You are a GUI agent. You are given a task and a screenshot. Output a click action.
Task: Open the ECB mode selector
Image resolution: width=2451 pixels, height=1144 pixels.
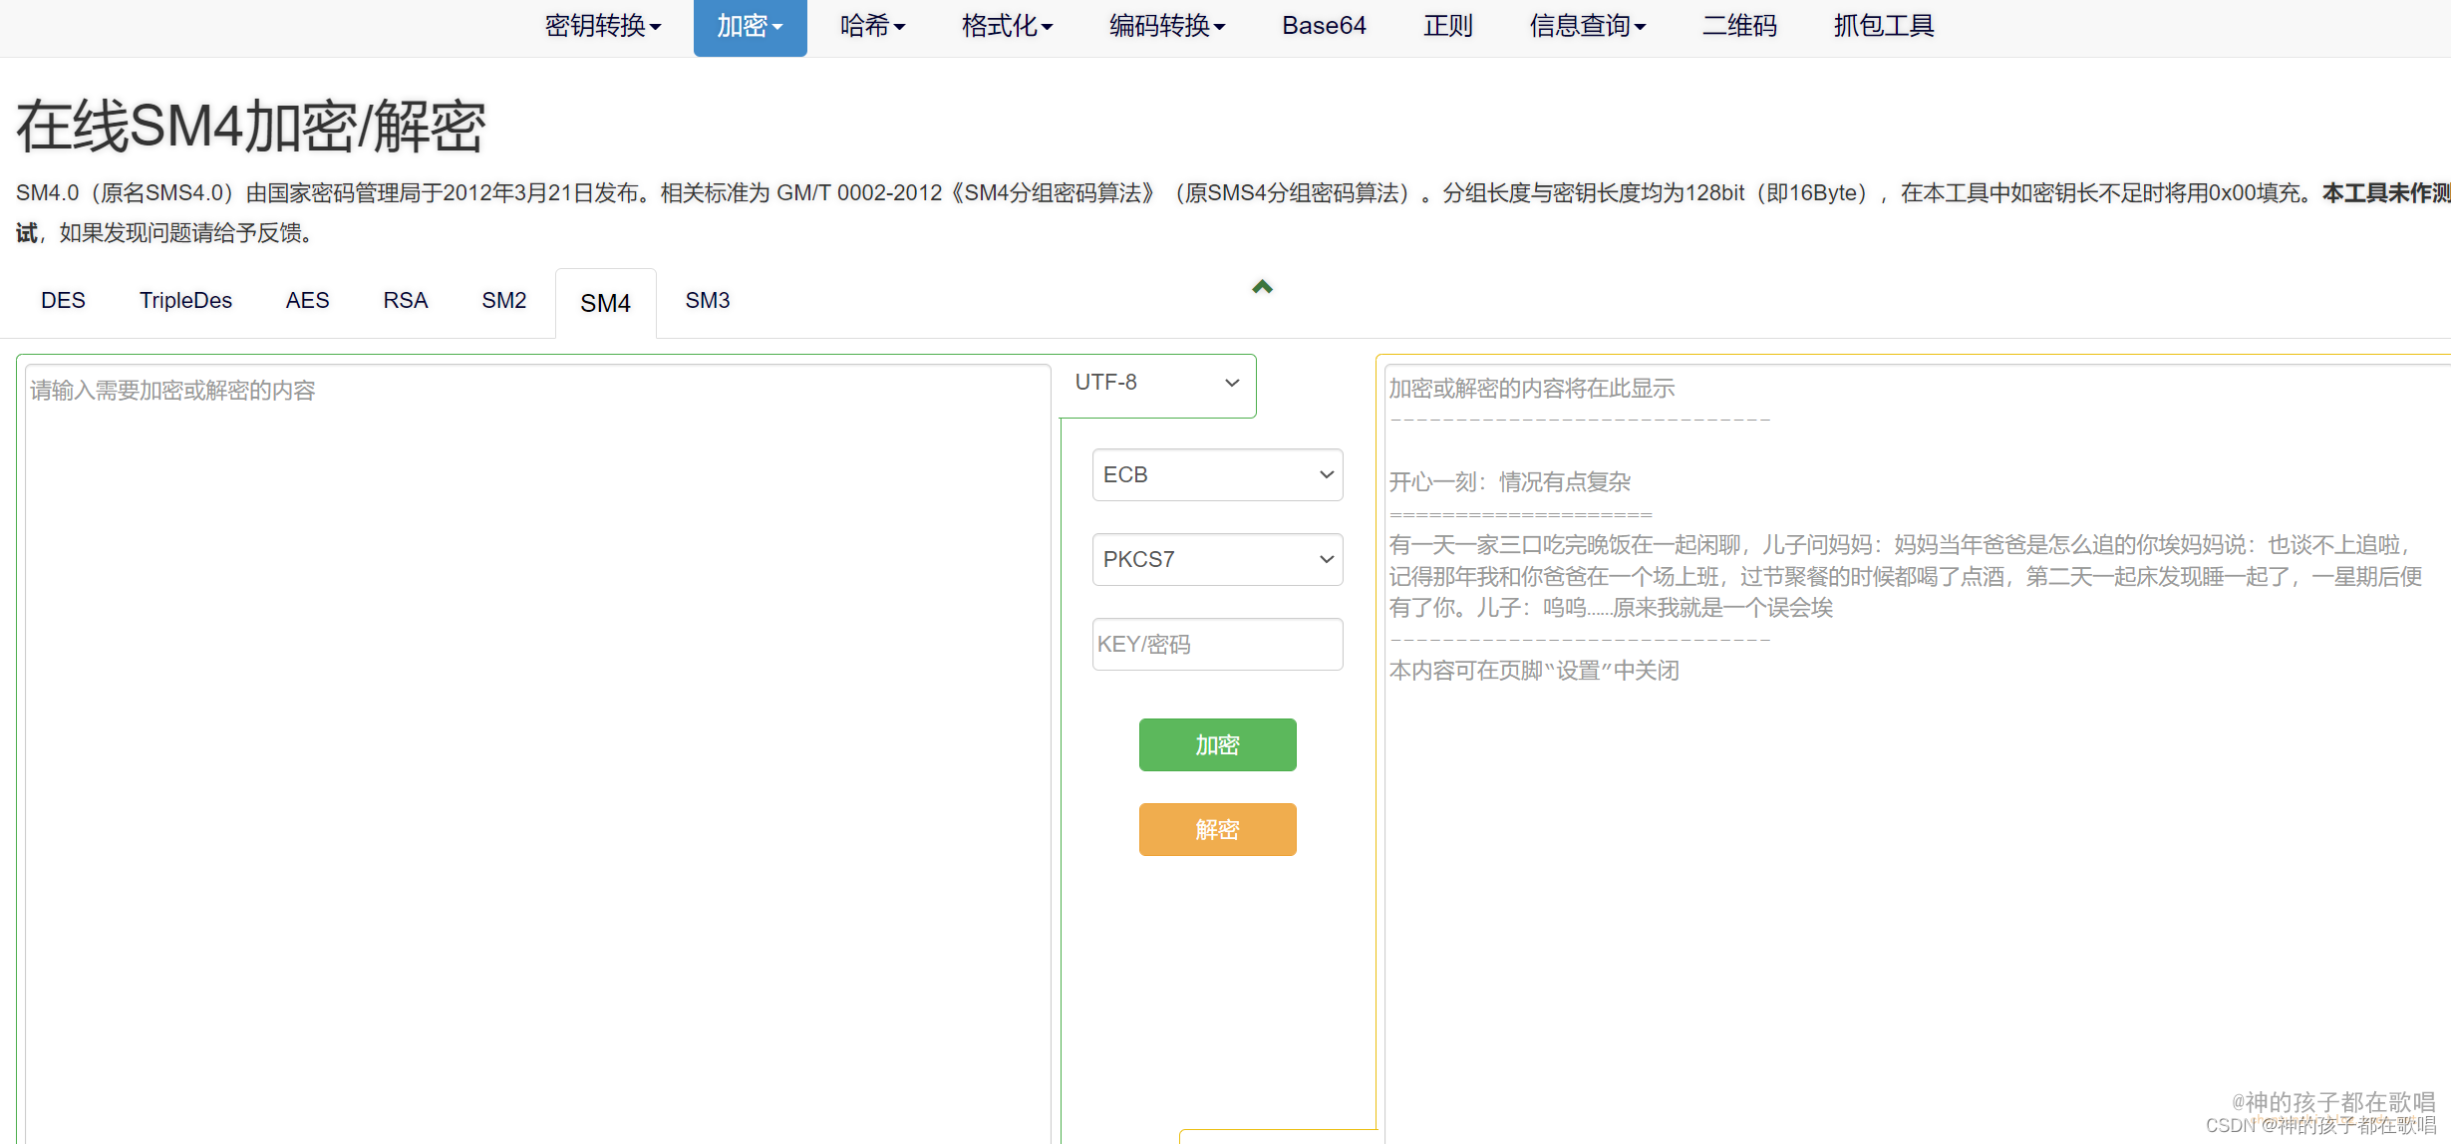coord(1216,475)
